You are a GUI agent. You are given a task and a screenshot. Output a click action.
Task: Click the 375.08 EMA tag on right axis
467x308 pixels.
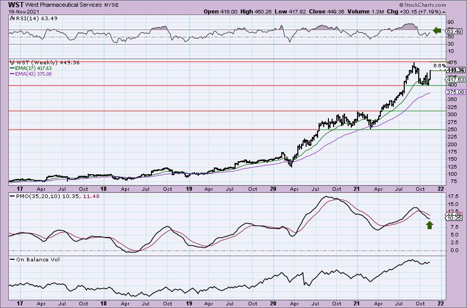(456, 92)
